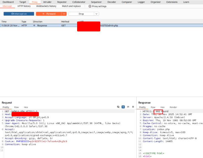
Task: Open the Render view in Response panel
Action: pyautogui.click(x=173, y=107)
